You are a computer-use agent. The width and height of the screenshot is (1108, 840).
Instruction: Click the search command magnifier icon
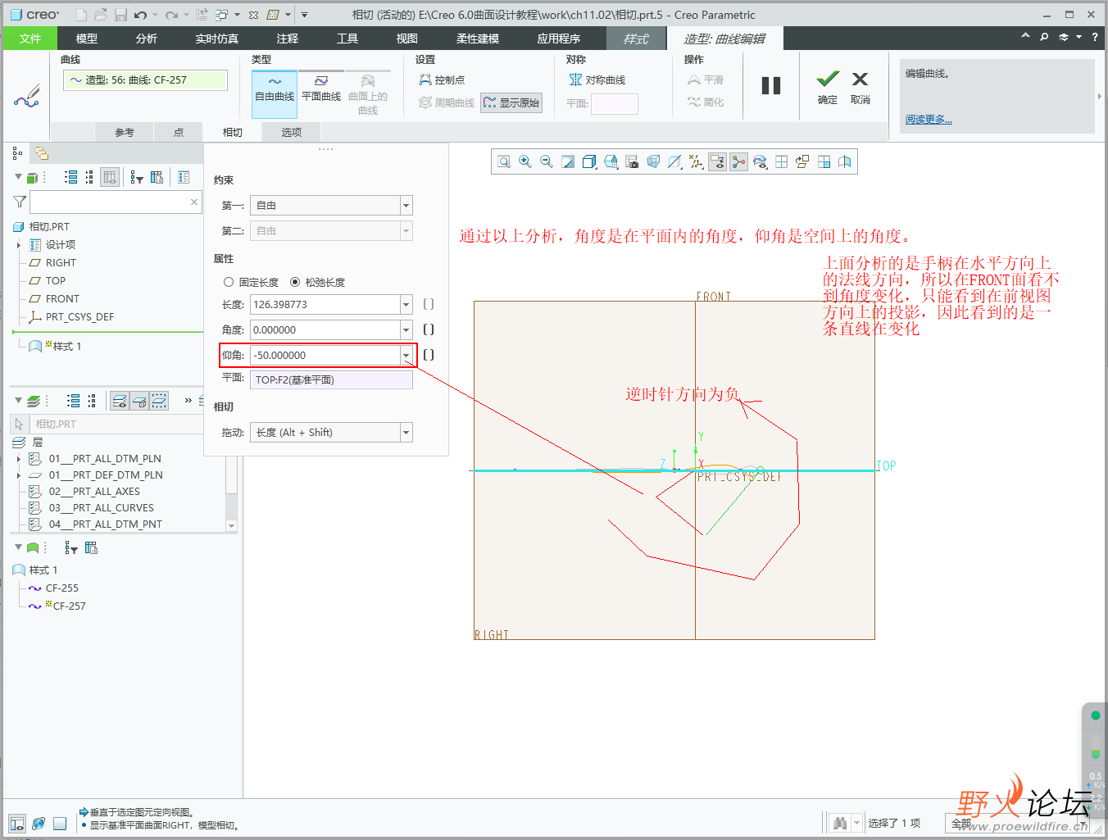(1044, 37)
